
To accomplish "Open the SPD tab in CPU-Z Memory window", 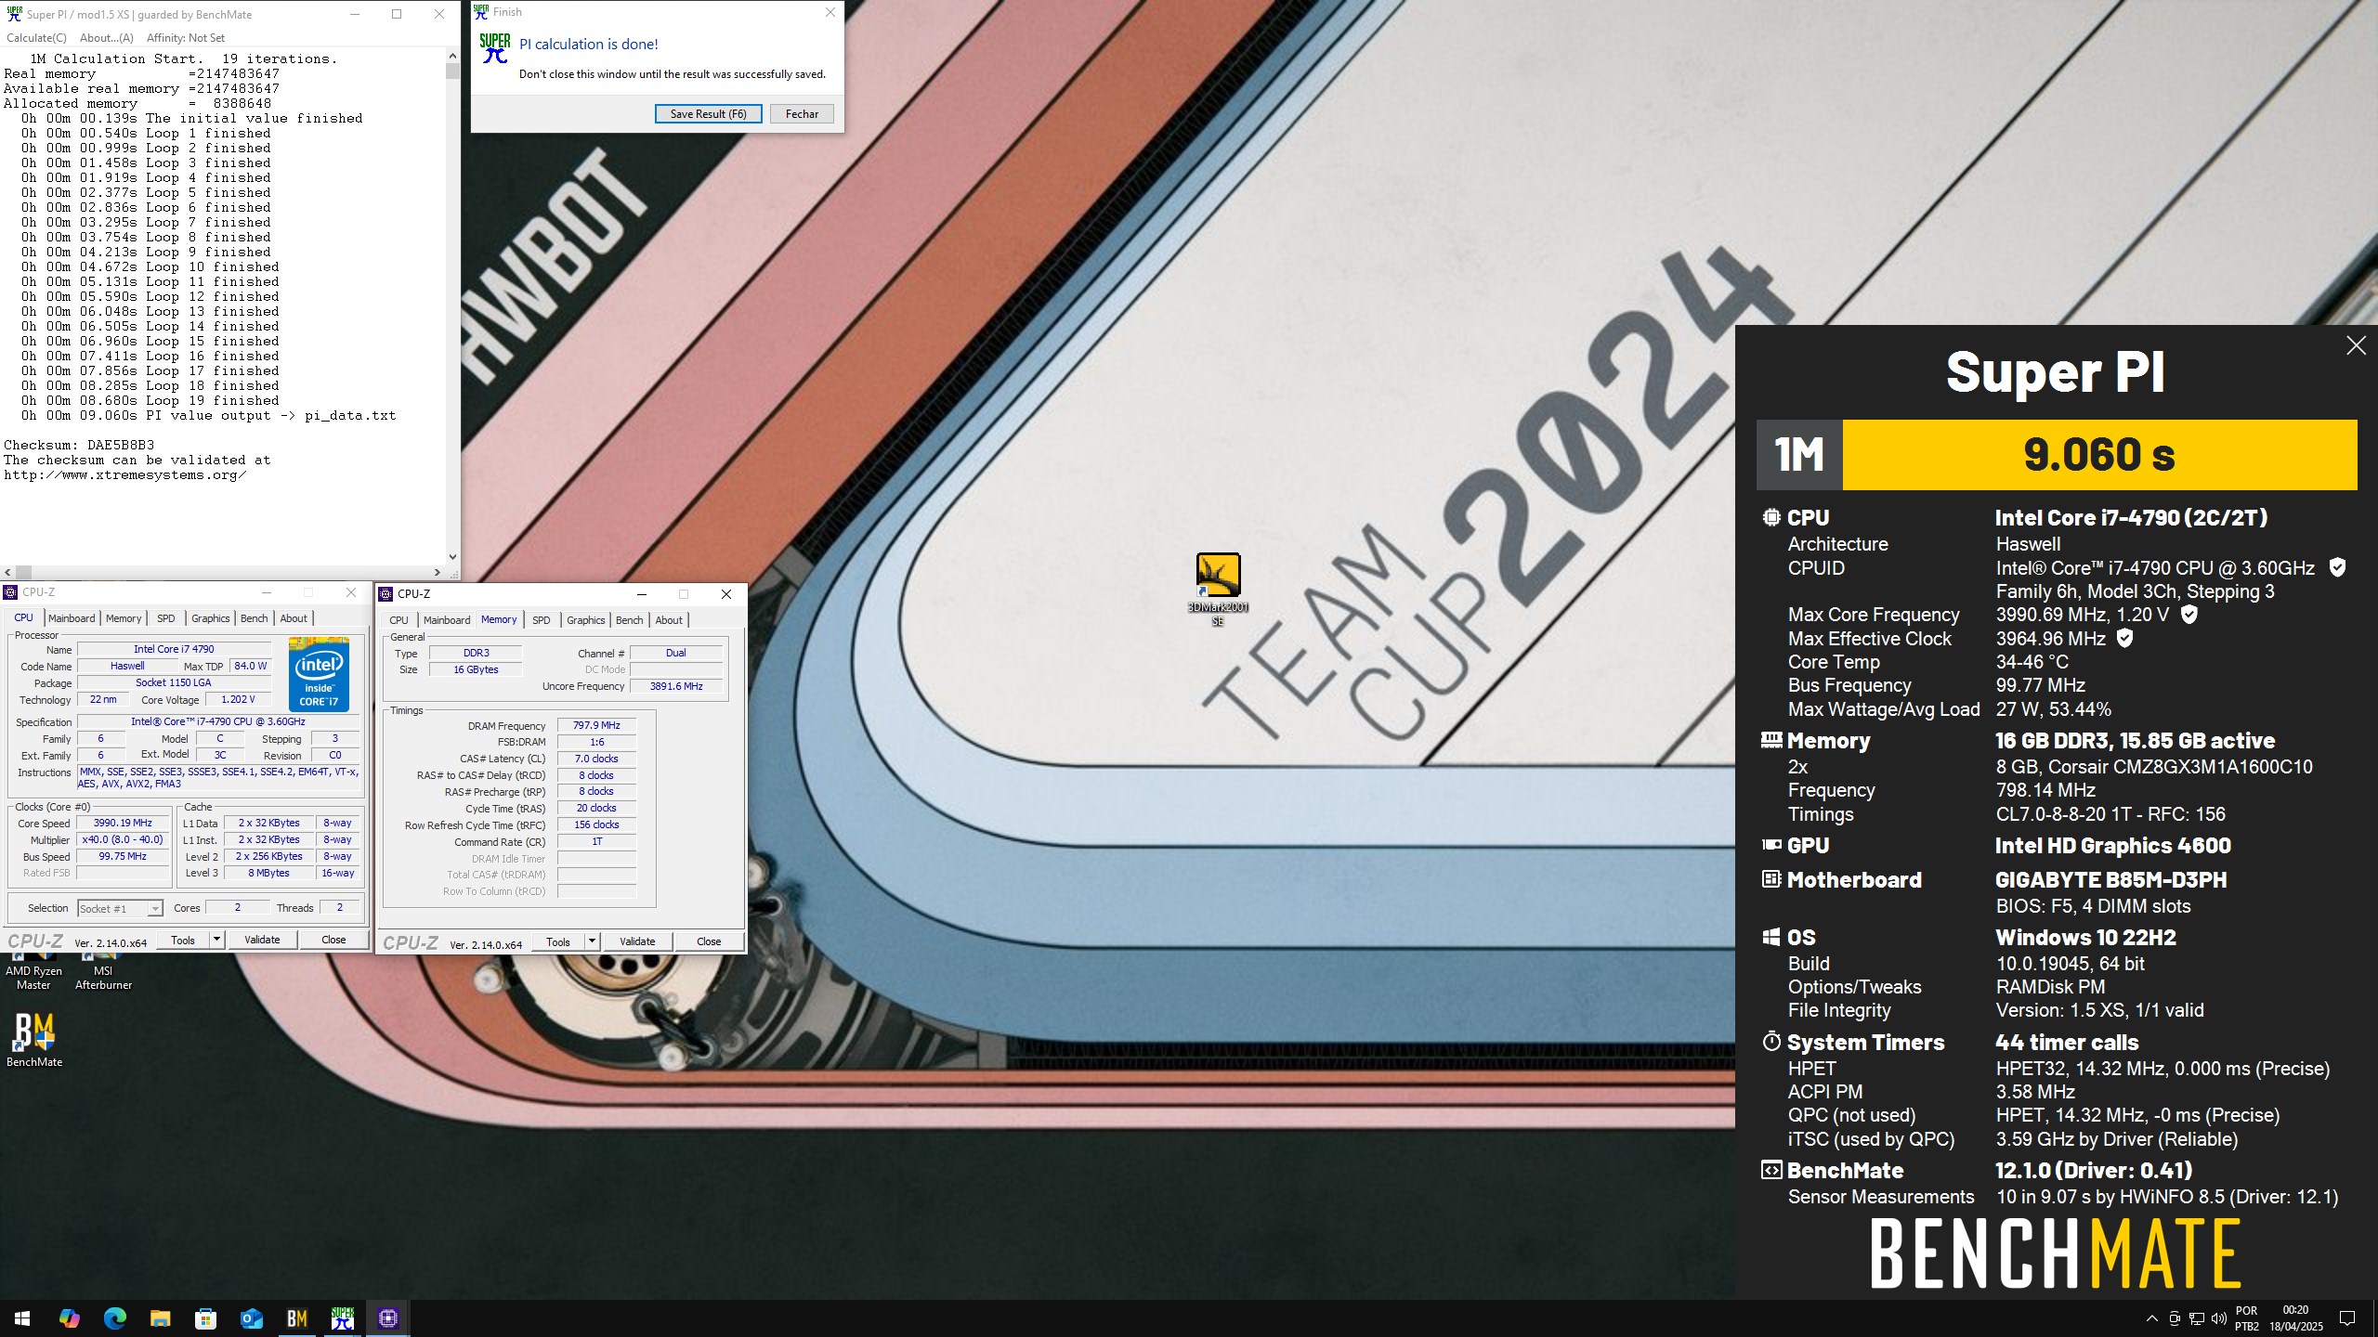I will click(x=542, y=620).
